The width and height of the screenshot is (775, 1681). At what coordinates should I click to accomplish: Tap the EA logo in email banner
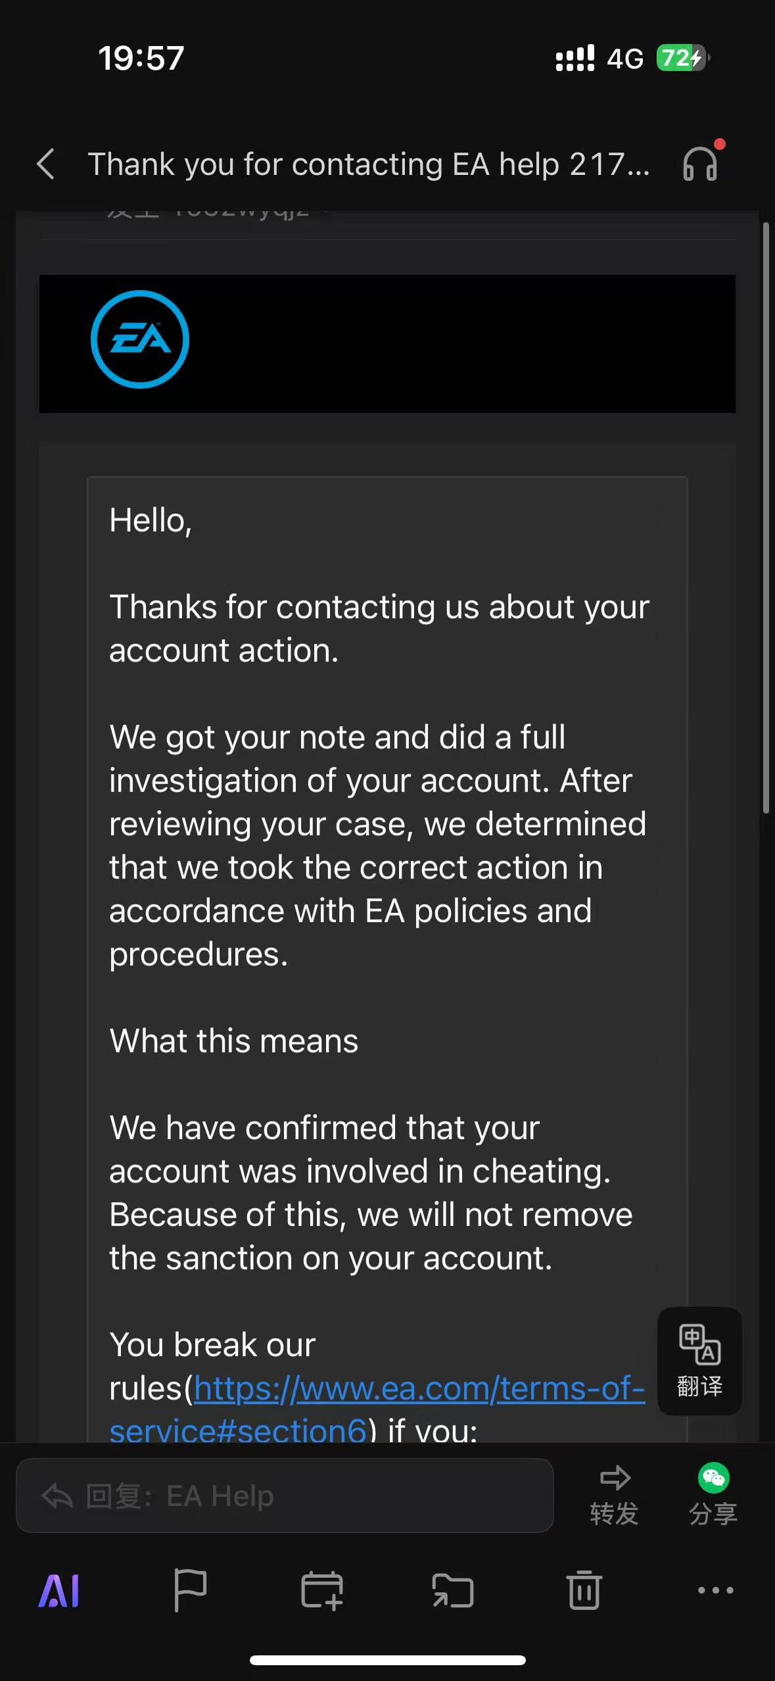pyautogui.click(x=140, y=339)
